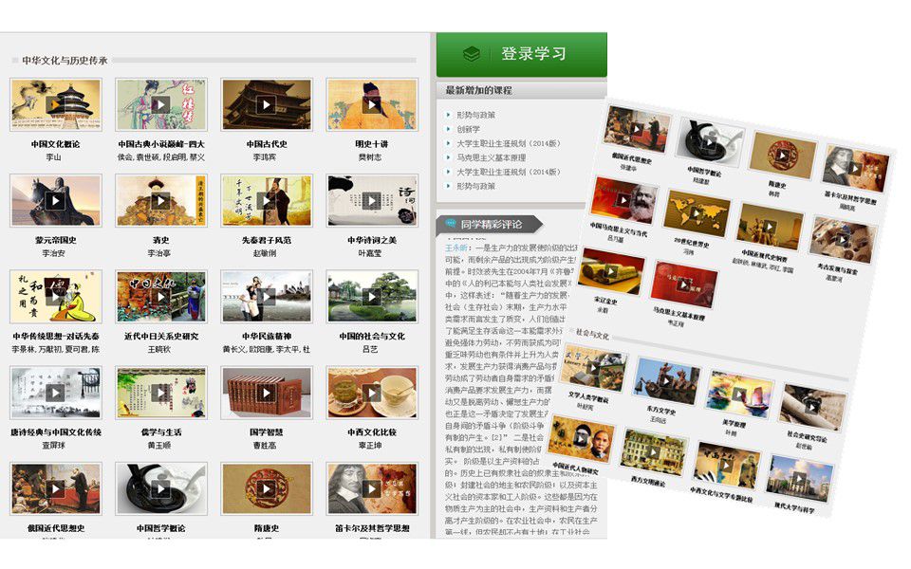The width and height of the screenshot is (911, 569).
Task: Open the 儒学与生活 course title link
Action: [x=159, y=432]
